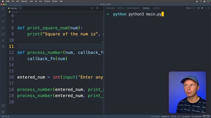Click the Spotlight search icon in menu bar

tap(201, 1)
